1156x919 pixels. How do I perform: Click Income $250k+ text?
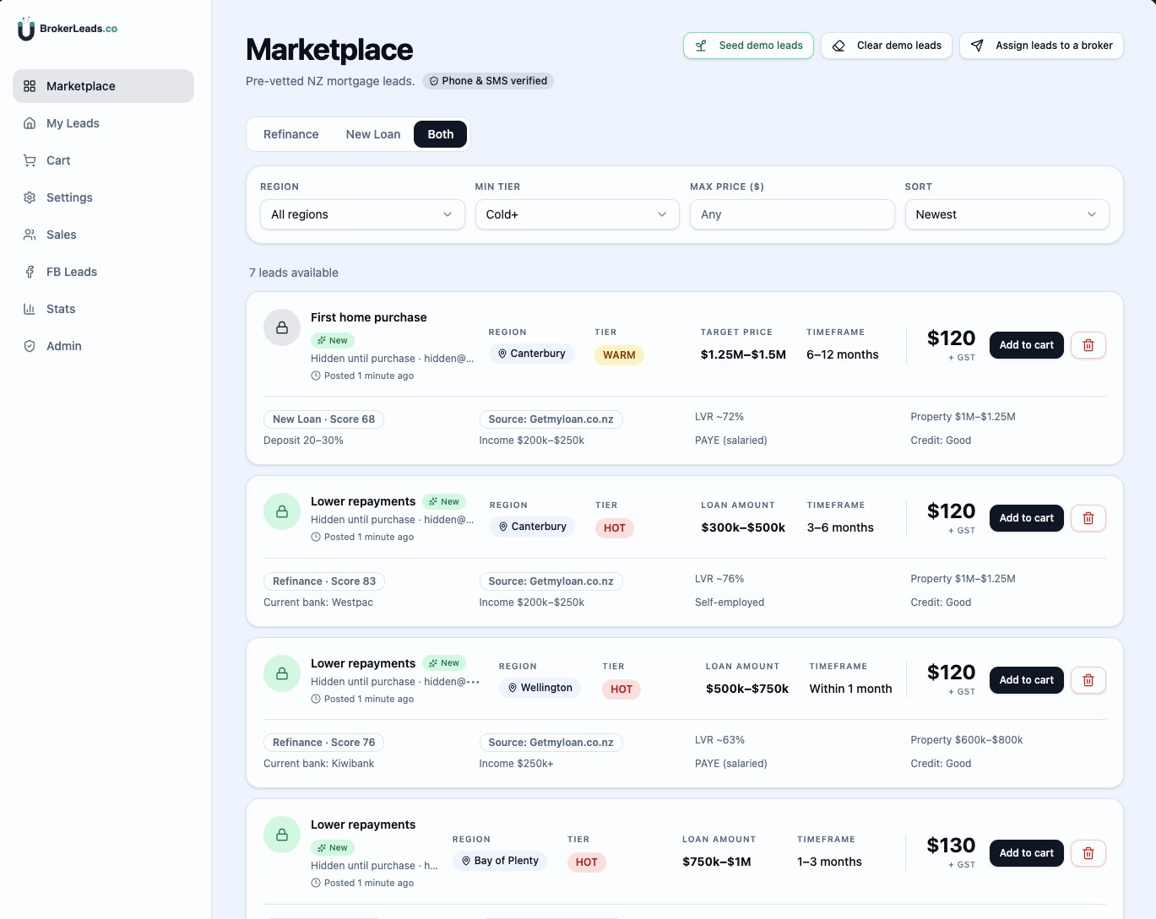(x=516, y=764)
